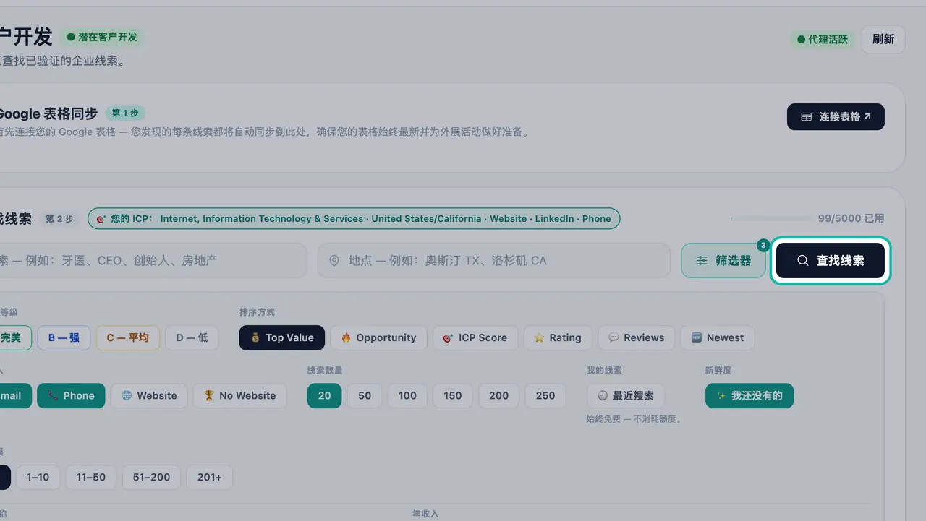Set lead count to 150
The image size is (926, 521).
(453, 395)
